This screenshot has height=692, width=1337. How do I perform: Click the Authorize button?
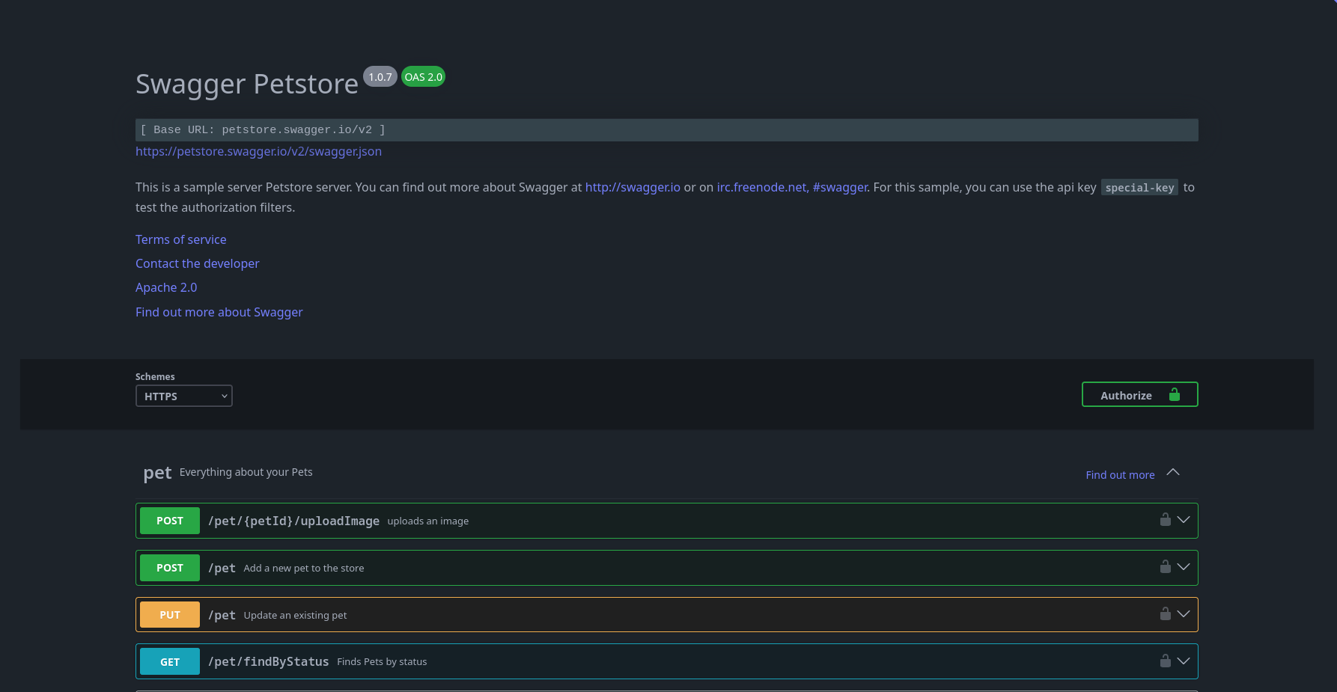(x=1139, y=394)
